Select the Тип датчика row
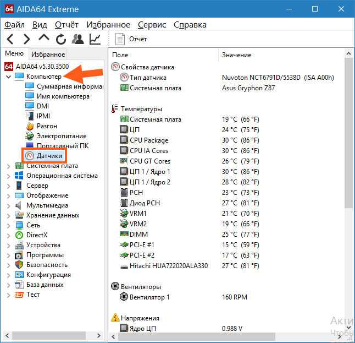 [x=226, y=78]
